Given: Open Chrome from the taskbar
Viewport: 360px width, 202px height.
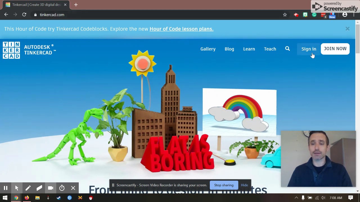Looking at the screenshot, I should coord(16,198).
